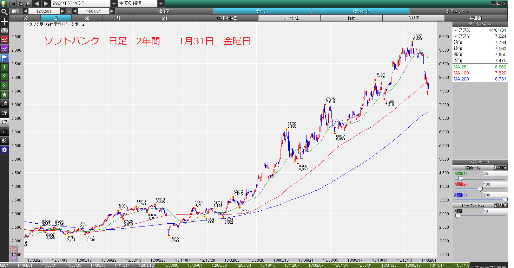The width and height of the screenshot is (514, 268).
Task: Click the Hot button
Action: click(x=12, y=3)
